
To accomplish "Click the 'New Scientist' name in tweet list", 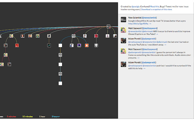I will click(135, 18).
